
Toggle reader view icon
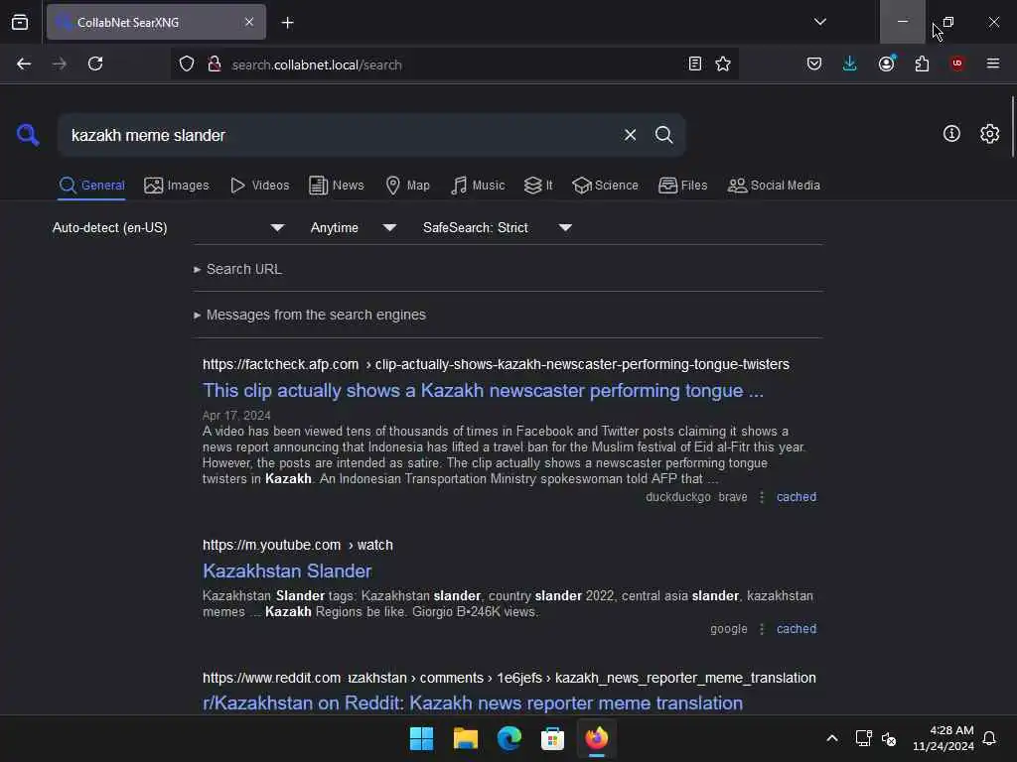click(x=694, y=63)
